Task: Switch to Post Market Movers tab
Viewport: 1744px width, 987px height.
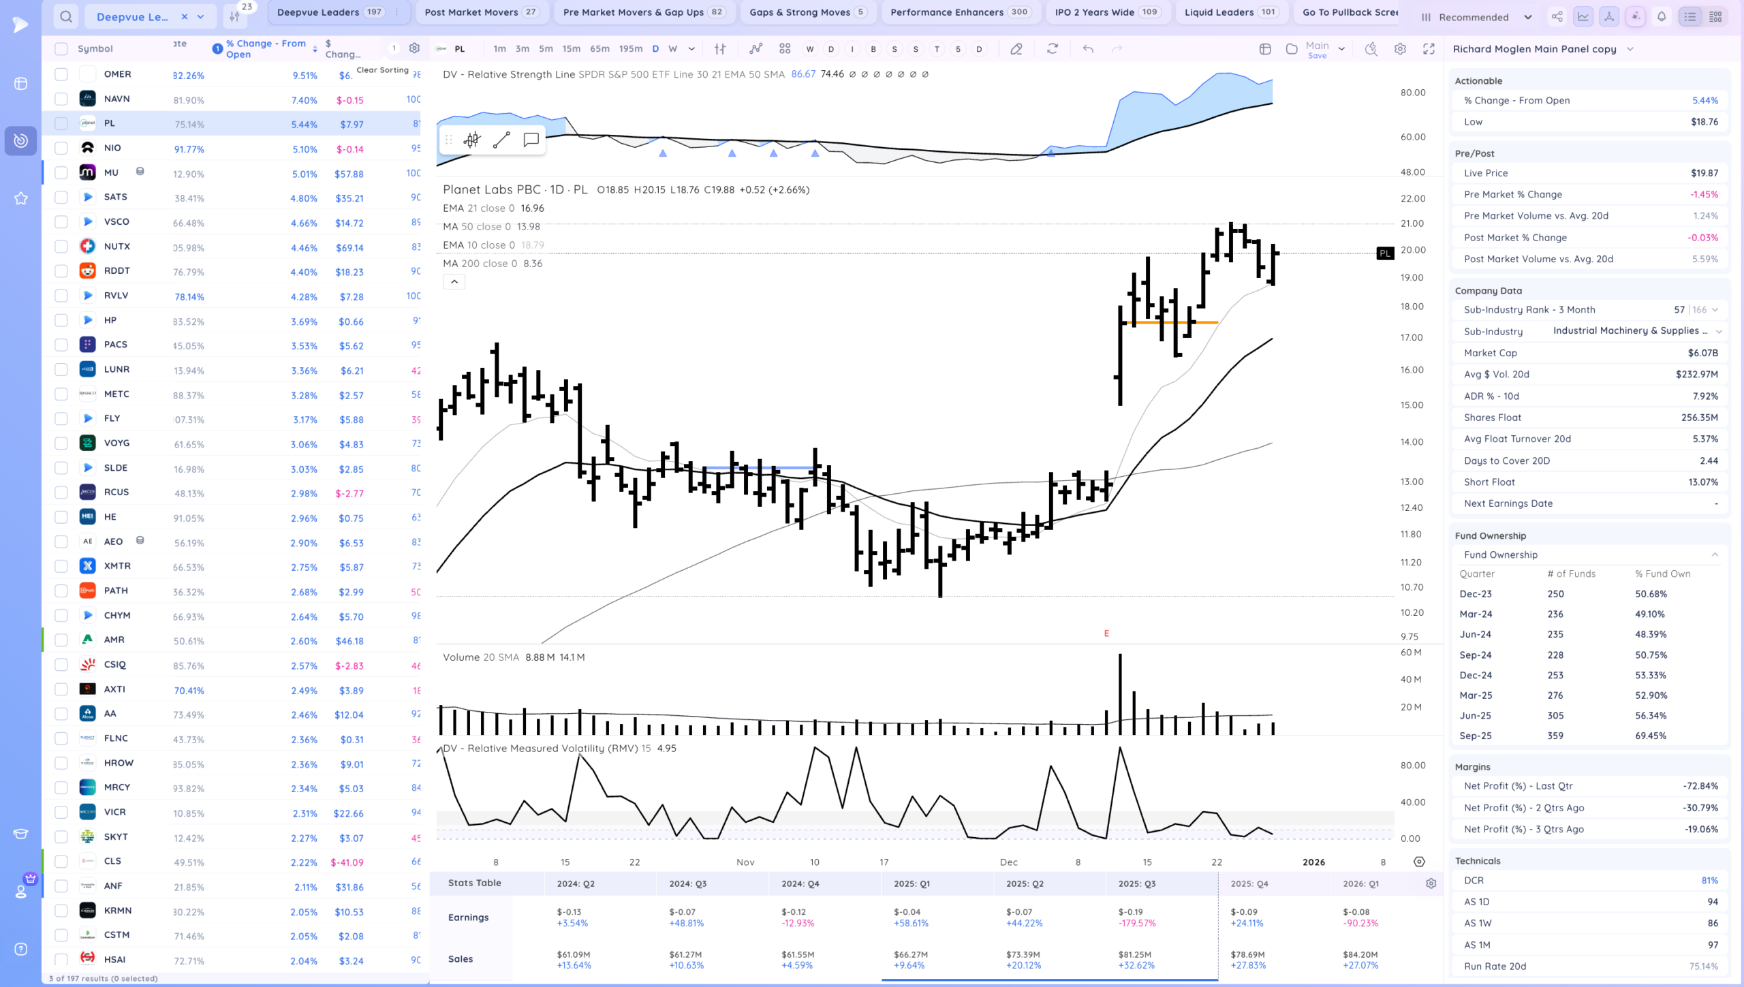Action: [481, 12]
